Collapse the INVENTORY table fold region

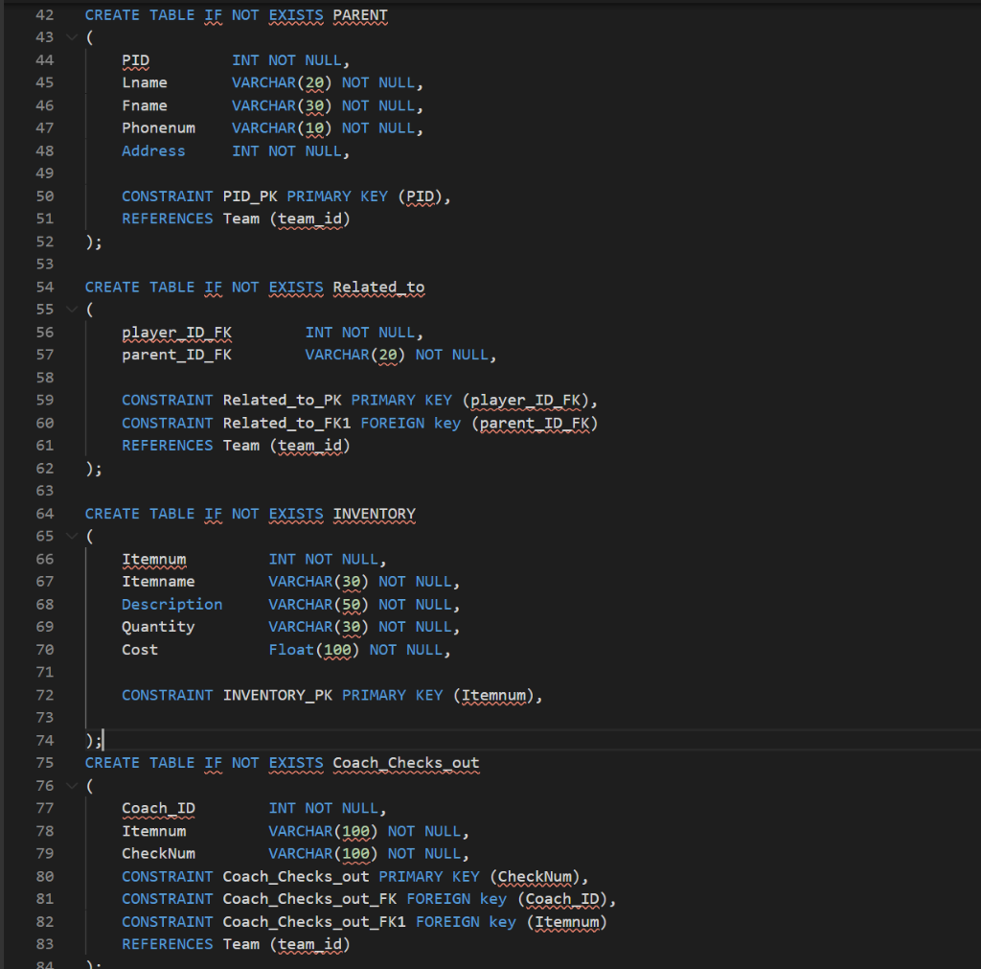tap(72, 535)
